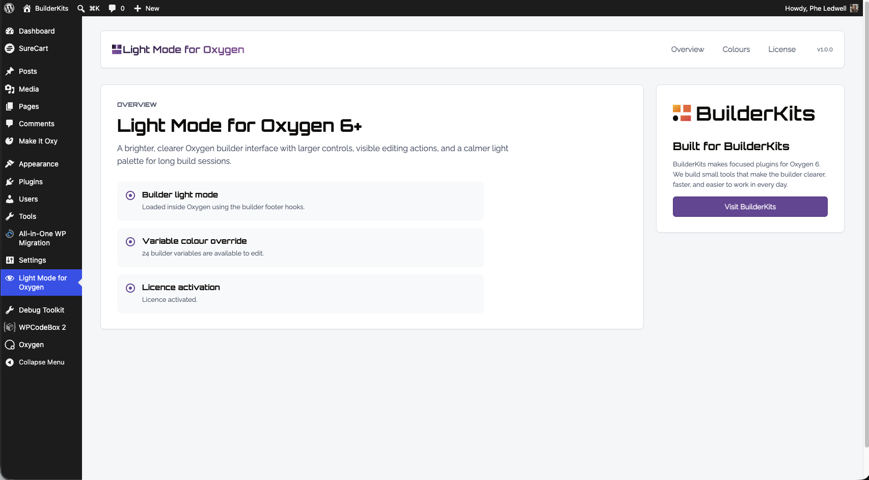This screenshot has height=480, width=869.
Task: Open the comments bubble in admin bar
Action: point(112,8)
